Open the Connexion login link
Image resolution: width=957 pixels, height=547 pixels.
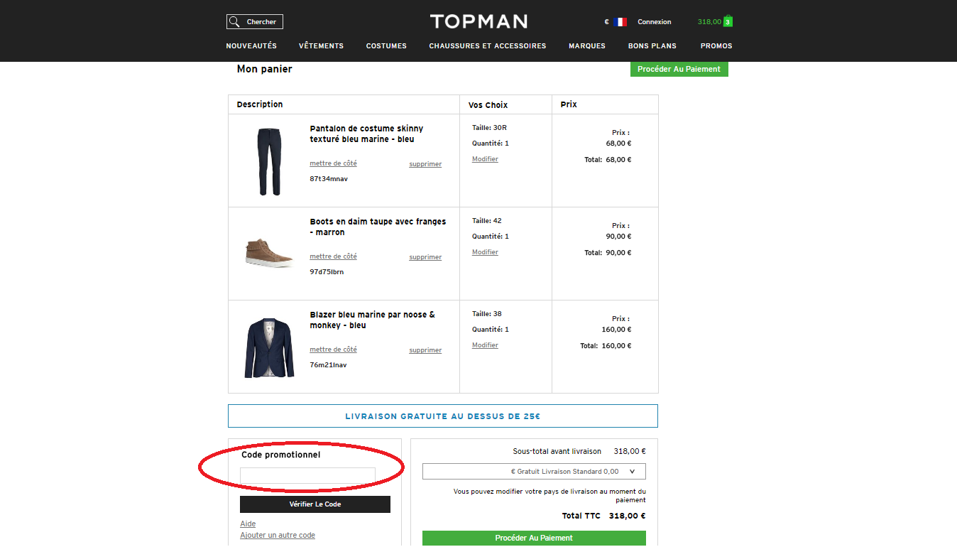654,22
